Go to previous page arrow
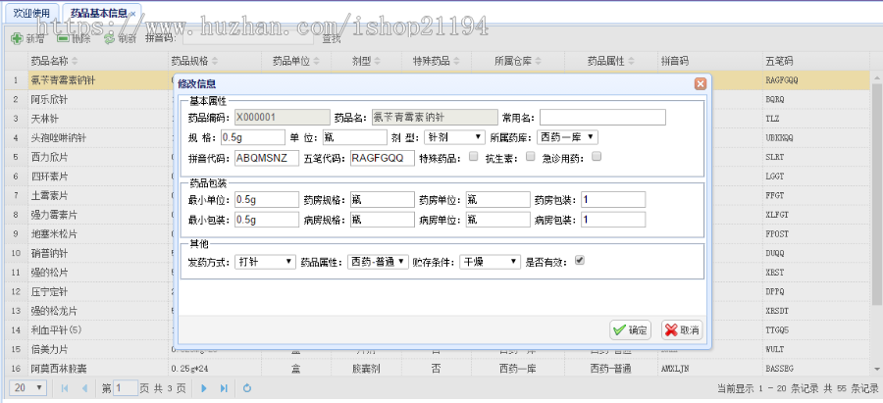Image resolution: width=883 pixels, height=403 pixels. pyautogui.click(x=84, y=388)
